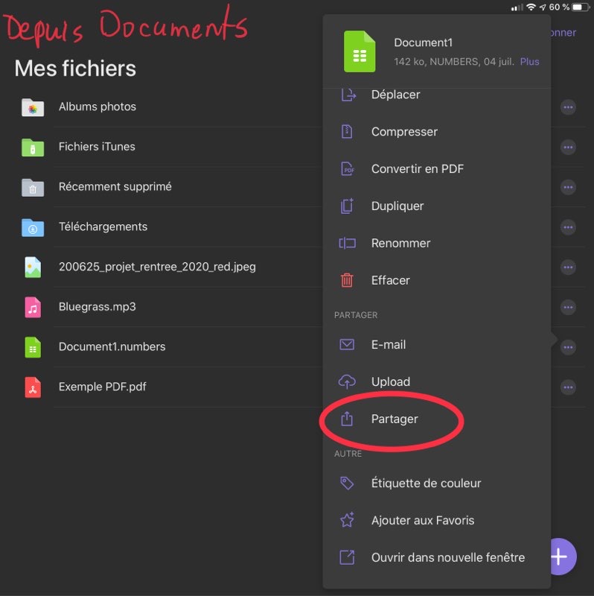Tap the Plus link for file details
The height and width of the screenshot is (596, 594).
click(529, 62)
